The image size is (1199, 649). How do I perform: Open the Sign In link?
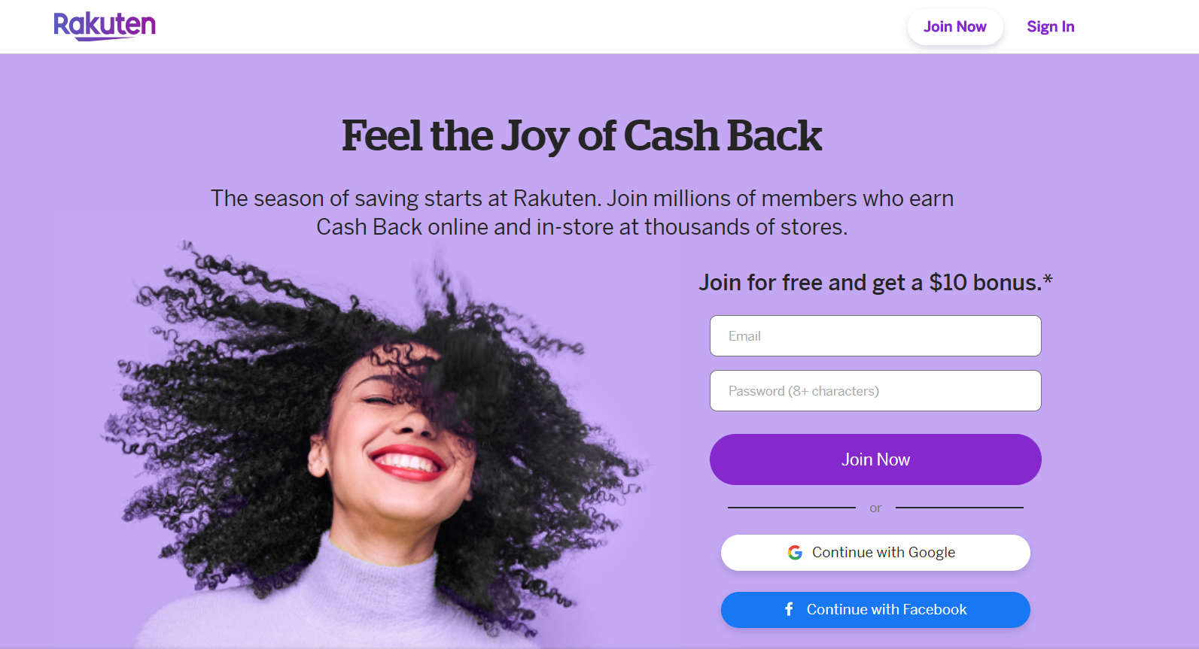coord(1051,27)
